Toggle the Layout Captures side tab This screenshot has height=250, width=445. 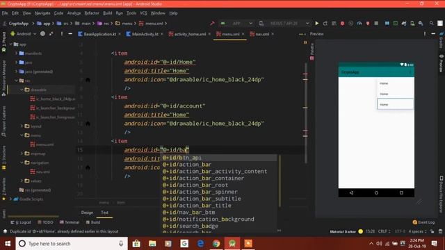(3, 122)
